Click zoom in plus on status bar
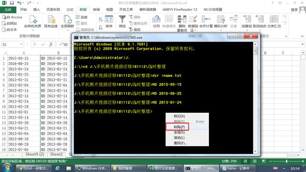Viewport: 306px width, 172px height. [303, 161]
